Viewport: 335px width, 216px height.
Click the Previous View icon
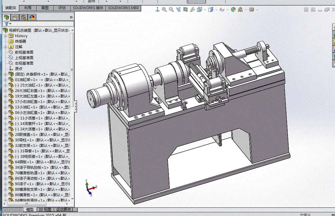click(x=178, y=10)
